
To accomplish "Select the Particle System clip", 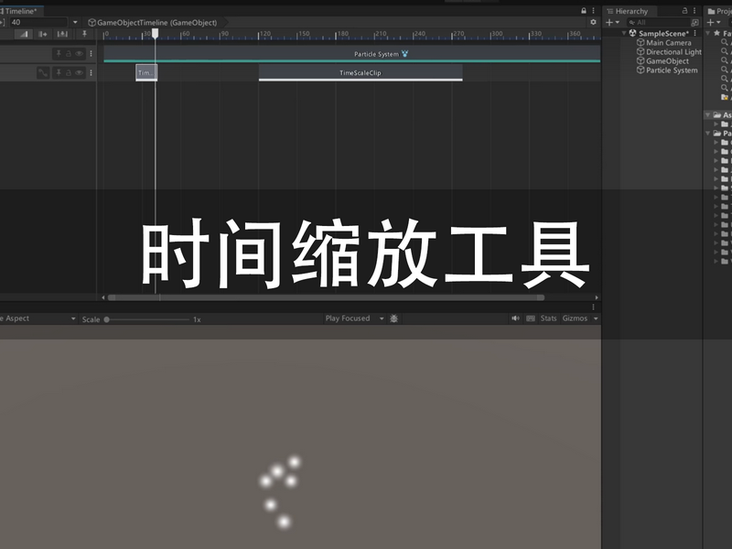I will 352,54.
